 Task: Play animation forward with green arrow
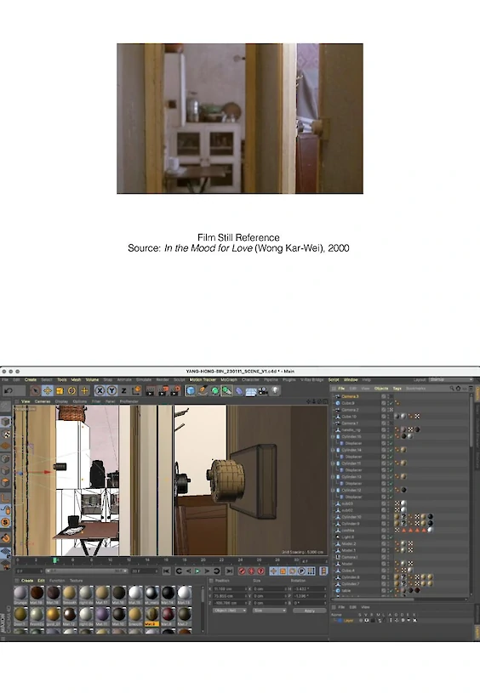[x=197, y=571]
